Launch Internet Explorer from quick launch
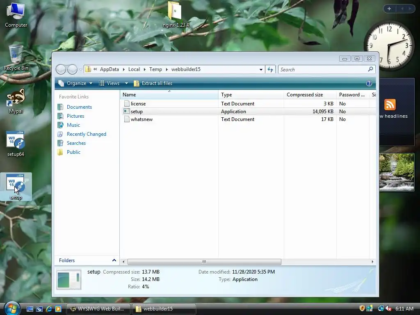The image size is (420, 315). click(x=49, y=309)
